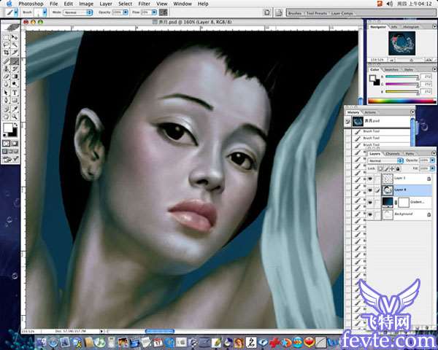Click the foreground color swatch in toolbox

7,128
